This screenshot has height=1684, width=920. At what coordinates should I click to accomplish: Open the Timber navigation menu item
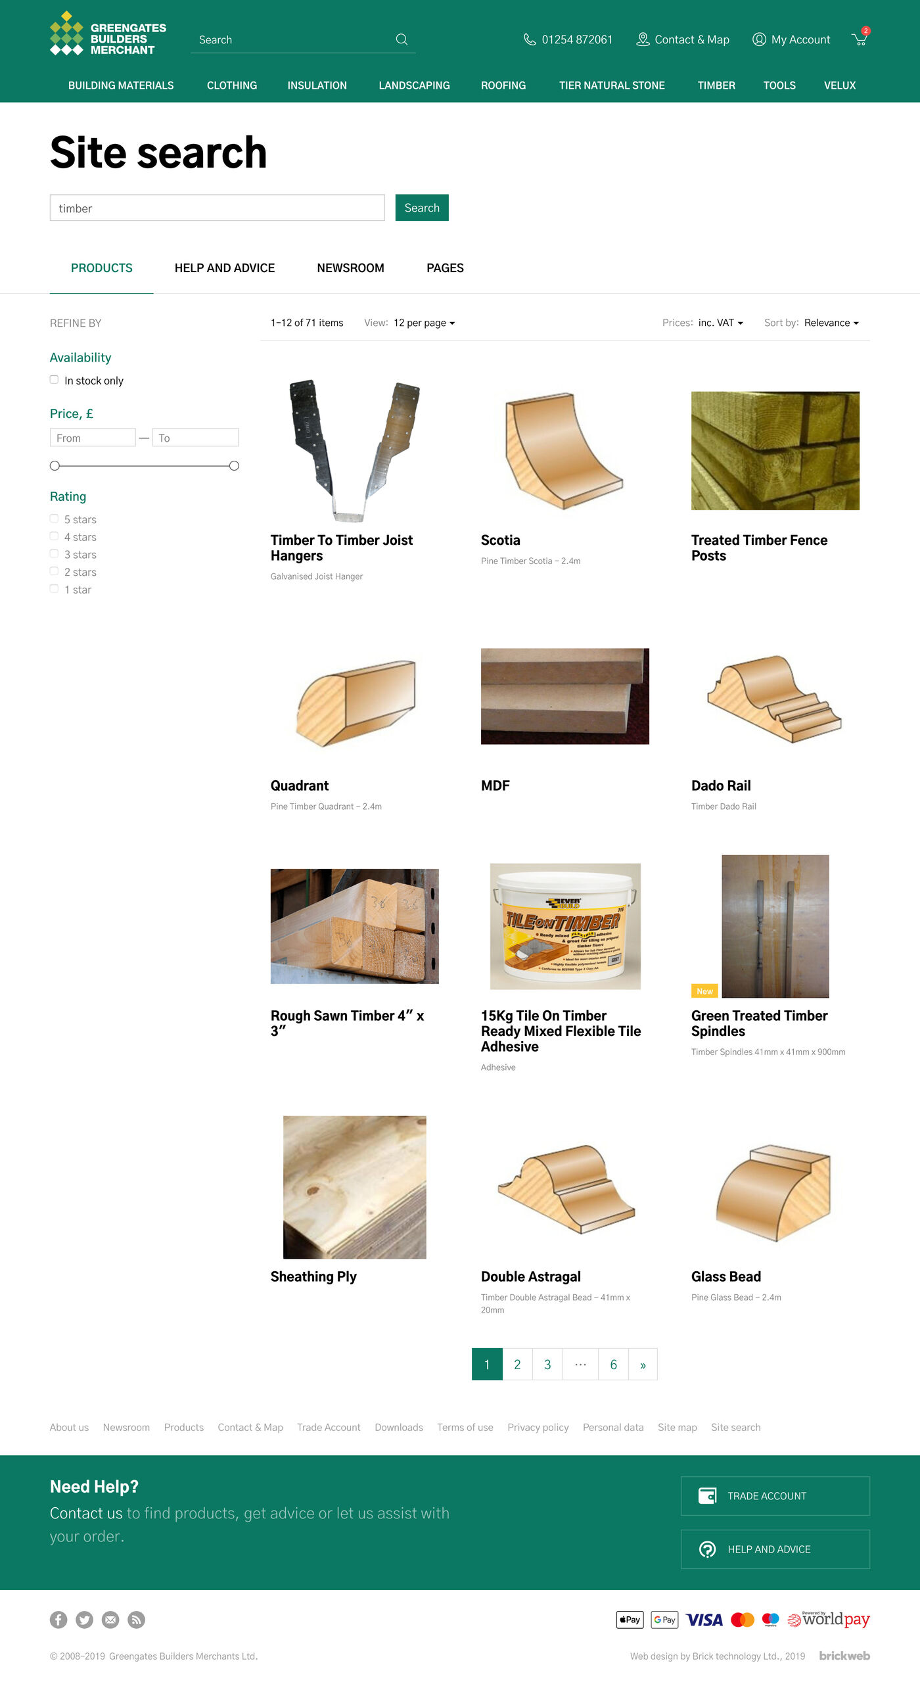(716, 85)
